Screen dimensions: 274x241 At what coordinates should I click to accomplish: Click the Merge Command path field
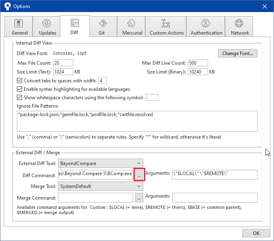pyautogui.click(x=95, y=198)
